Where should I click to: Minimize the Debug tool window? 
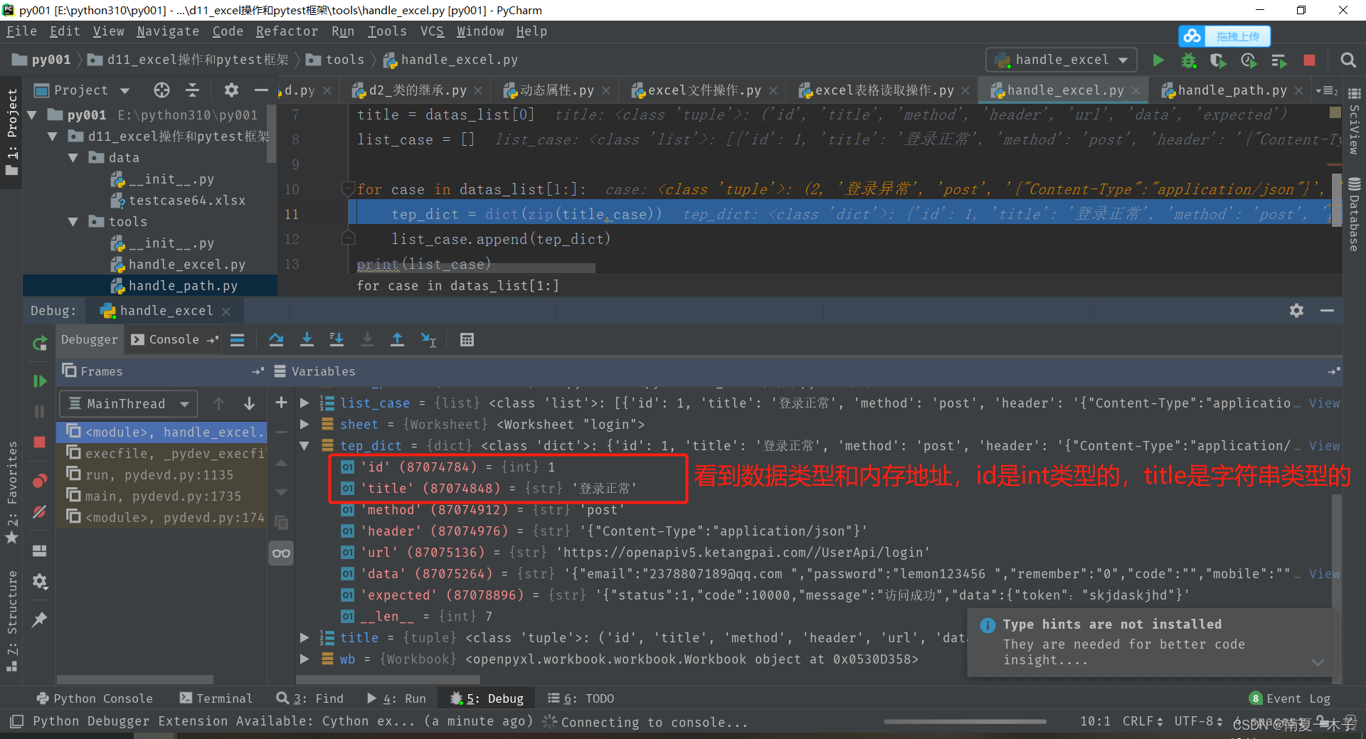tap(1327, 311)
